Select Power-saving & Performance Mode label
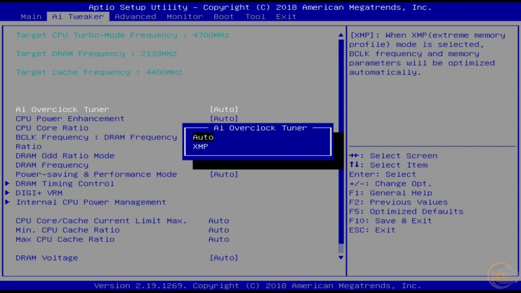521x293 pixels. (97, 175)
